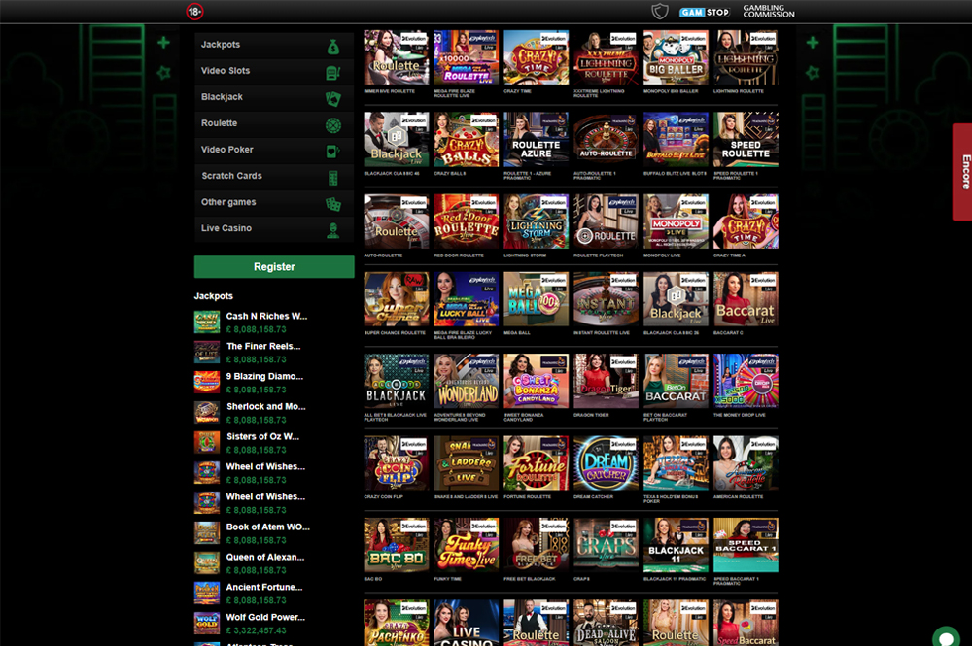Click the shield icon beside GamStop

pyautogui.click(x=660, y=11)
